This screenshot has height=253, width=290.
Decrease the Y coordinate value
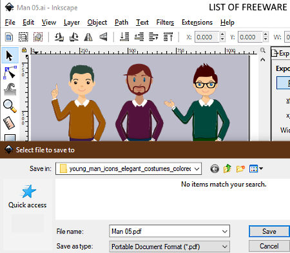pos(266,39)
